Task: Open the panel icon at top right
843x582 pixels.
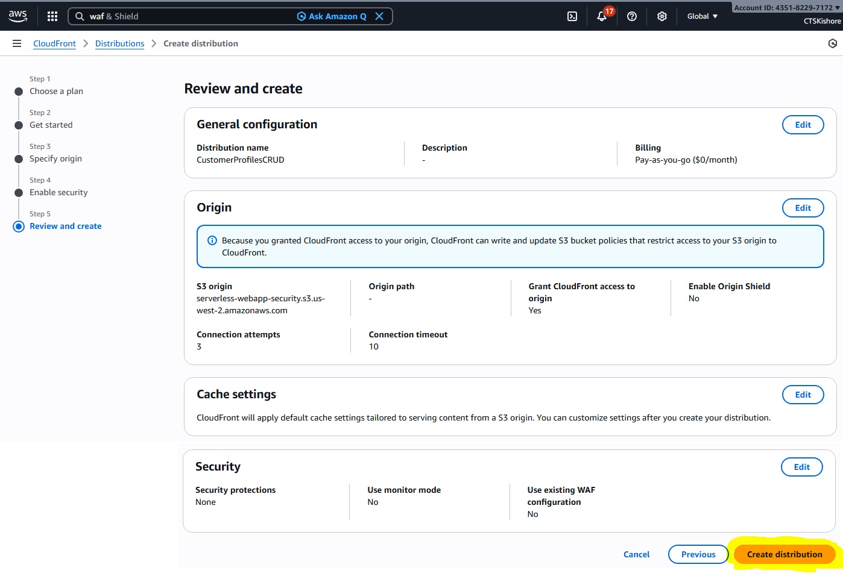Action: pos(833,43)
